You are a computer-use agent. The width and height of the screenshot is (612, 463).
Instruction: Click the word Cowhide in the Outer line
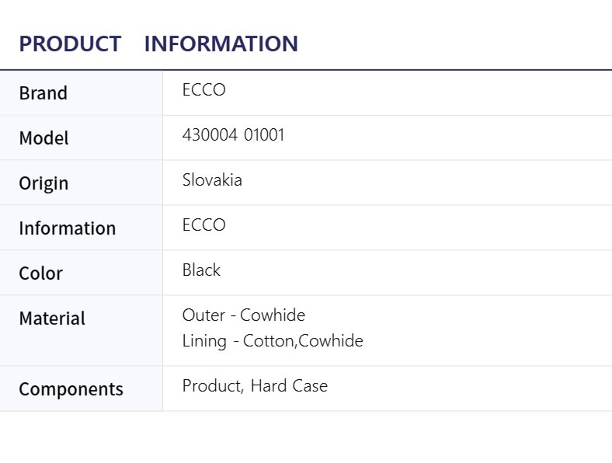(x=273, y=315)
